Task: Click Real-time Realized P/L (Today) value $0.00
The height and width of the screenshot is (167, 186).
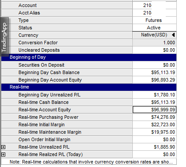Action: (154, 154)
